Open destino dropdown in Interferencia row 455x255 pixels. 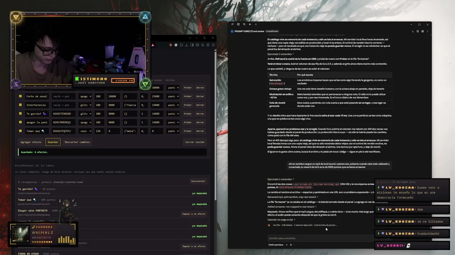point(173,105)
